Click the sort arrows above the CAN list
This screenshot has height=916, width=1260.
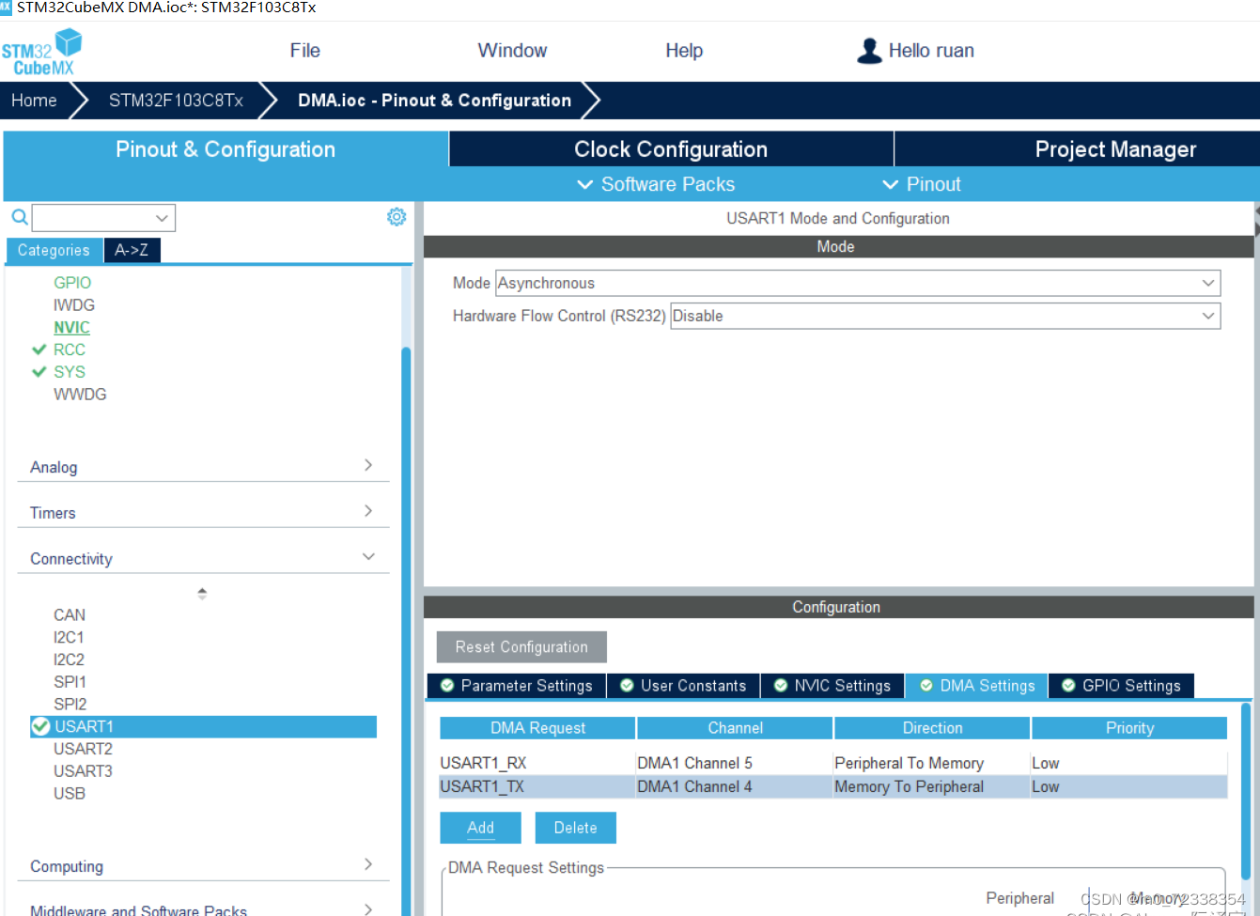coord(202,594)
